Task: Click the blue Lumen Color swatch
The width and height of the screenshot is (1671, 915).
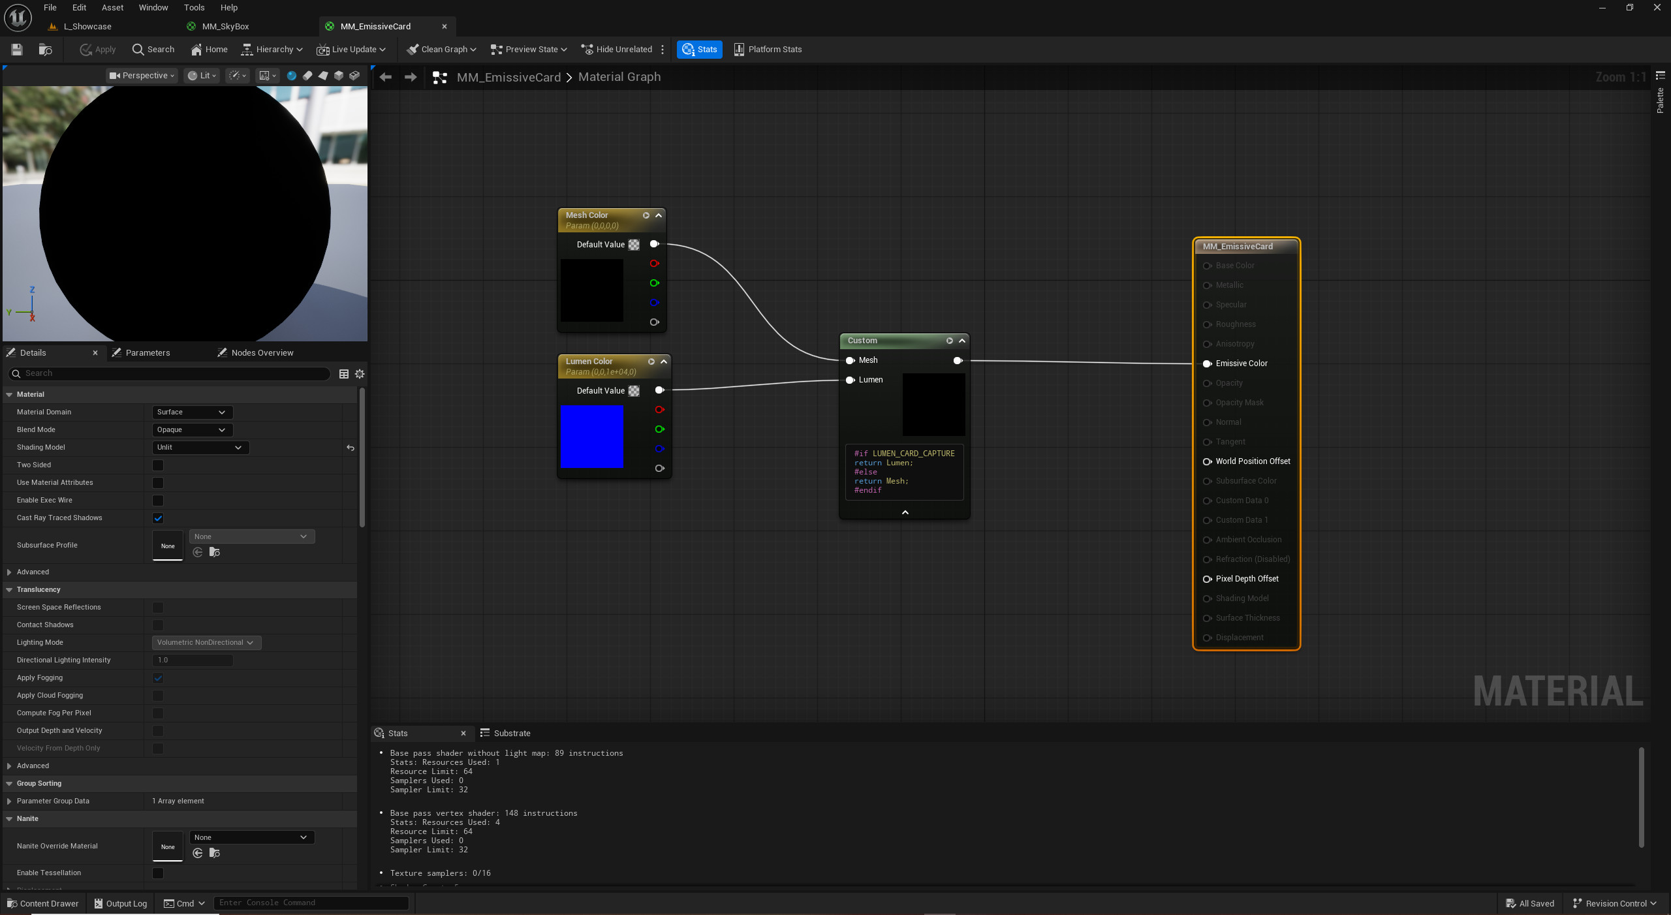Action: pyautogui.click(x=591, y=437)
